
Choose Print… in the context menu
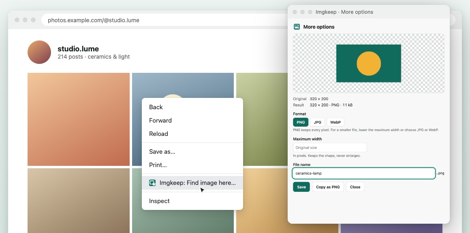192,165
